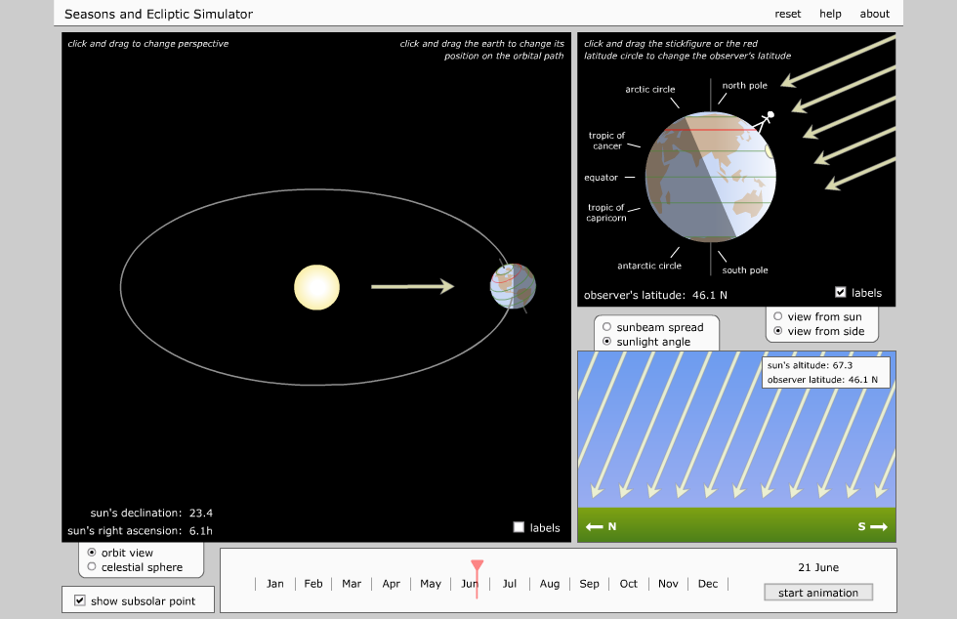Click Sep on the month timeline
The height and width of the screenshot is (619, 957).
tap(589, 584)
